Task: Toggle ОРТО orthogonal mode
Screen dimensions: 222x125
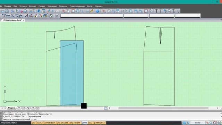Action: [x=84, y=123]
